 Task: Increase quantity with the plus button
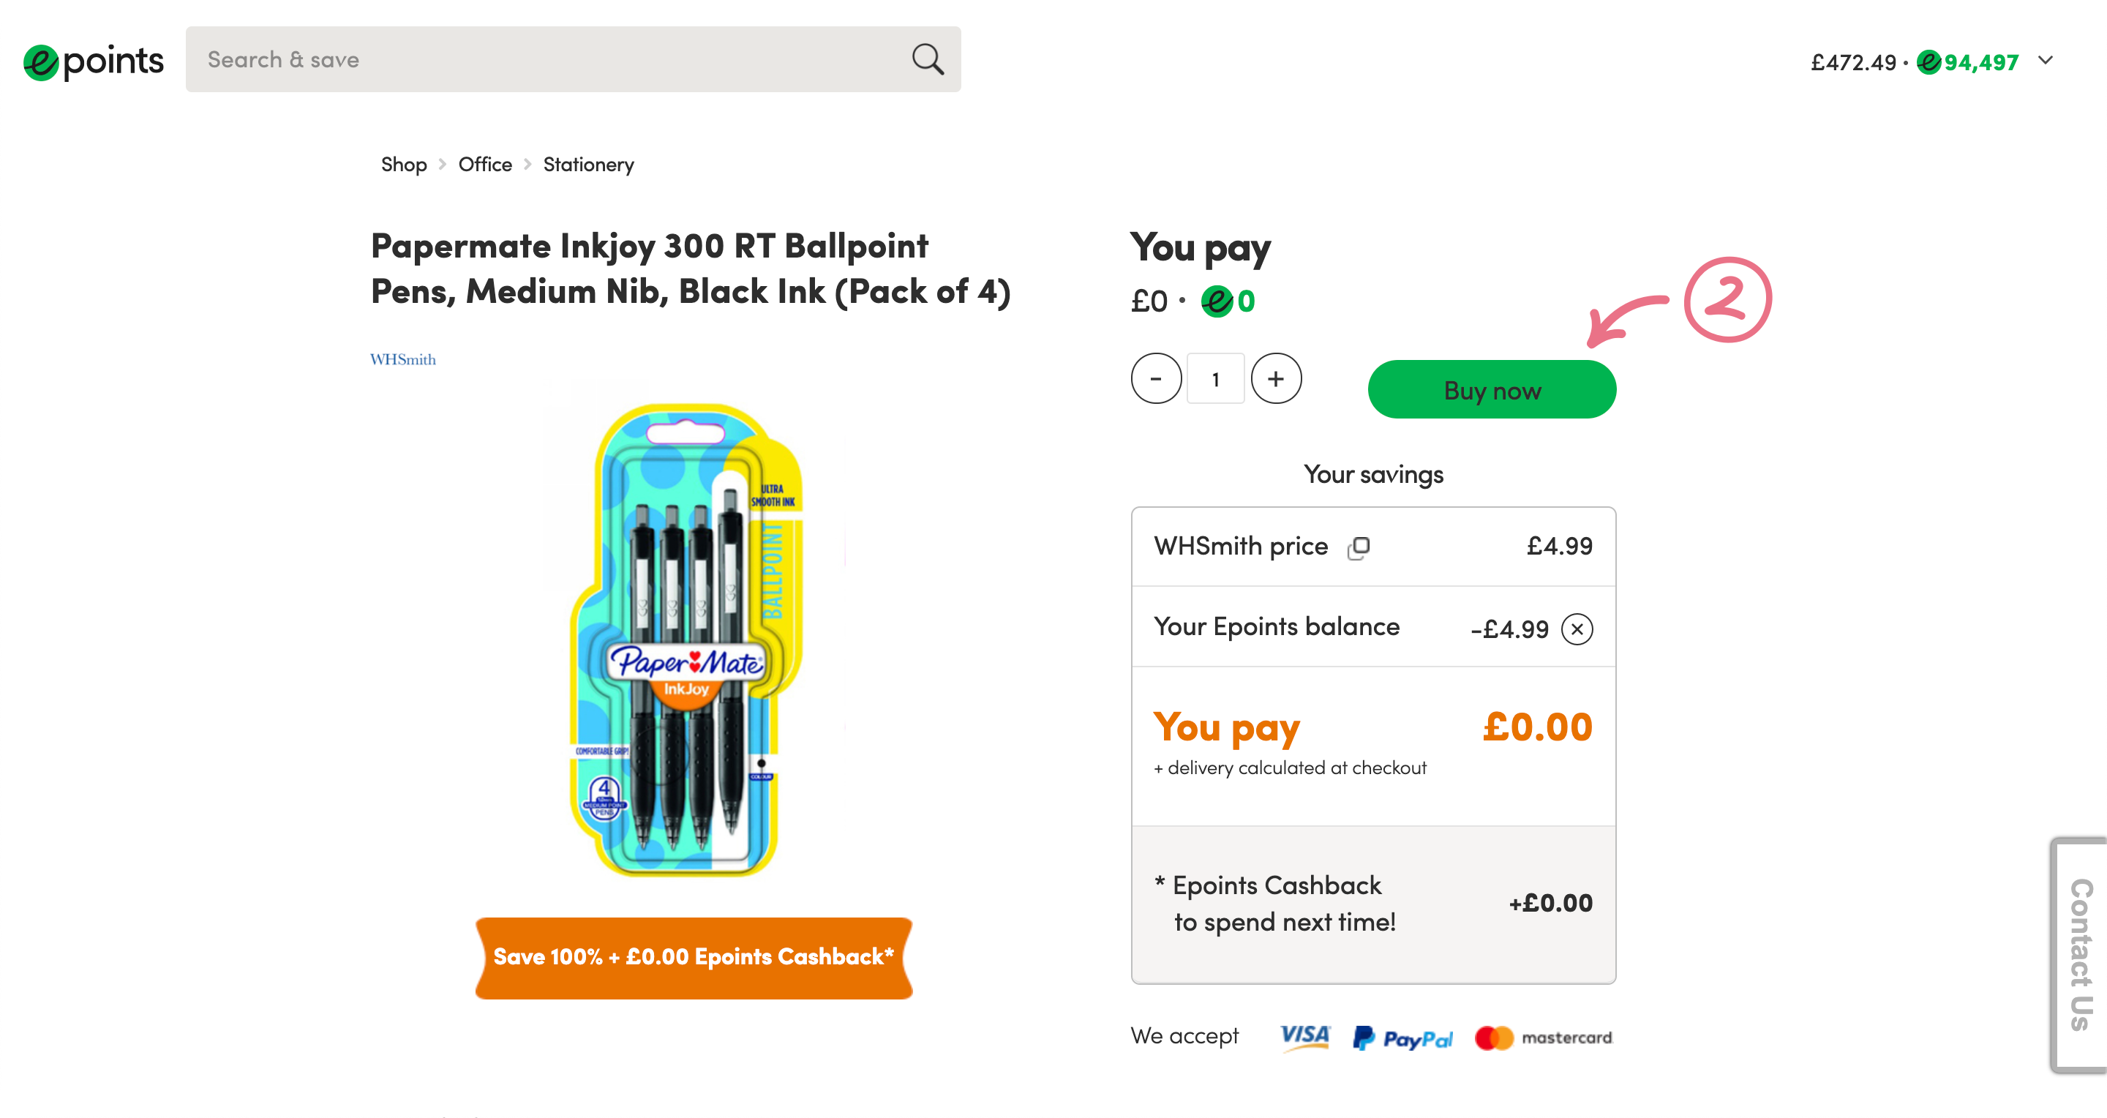1276,379
